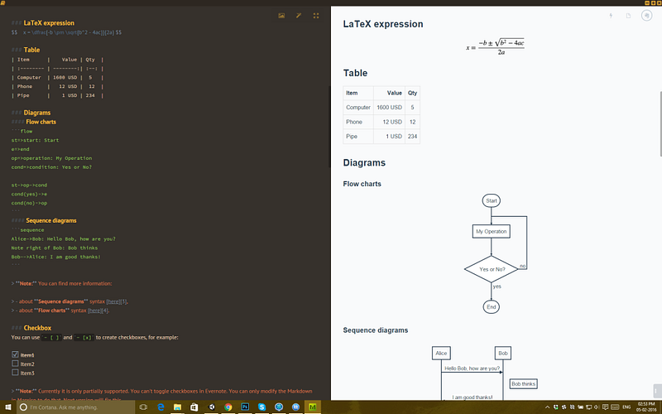Click the Marxico M icon on the taskbar

(313, 407)
